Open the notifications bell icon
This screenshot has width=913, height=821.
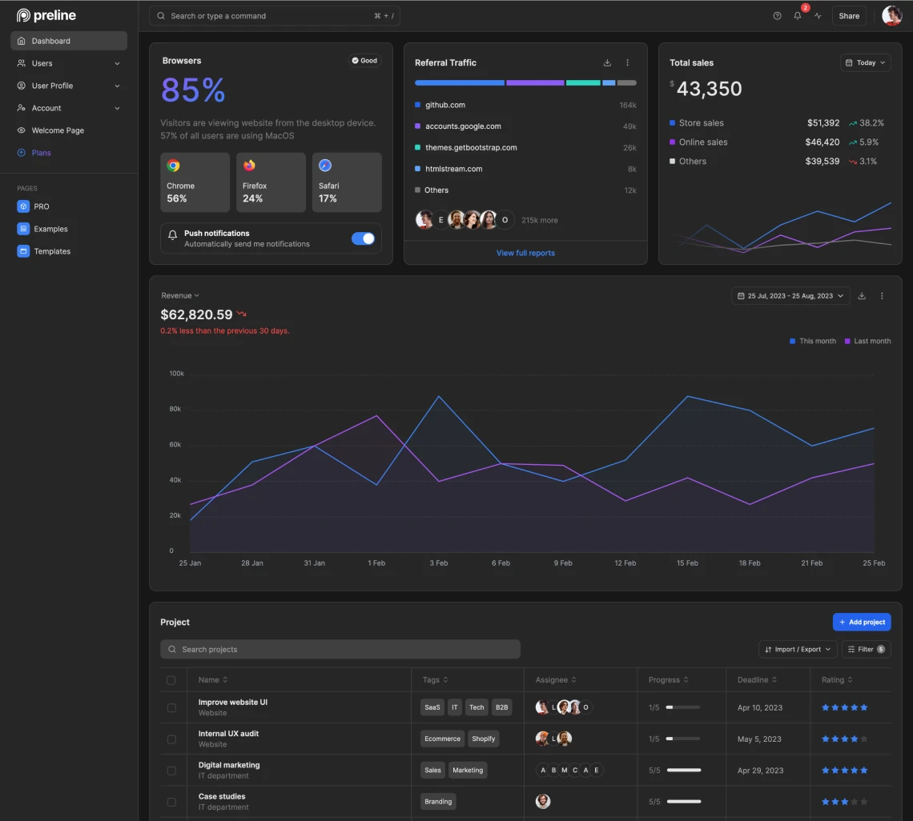pyautogui.click(x=798, y=16)
